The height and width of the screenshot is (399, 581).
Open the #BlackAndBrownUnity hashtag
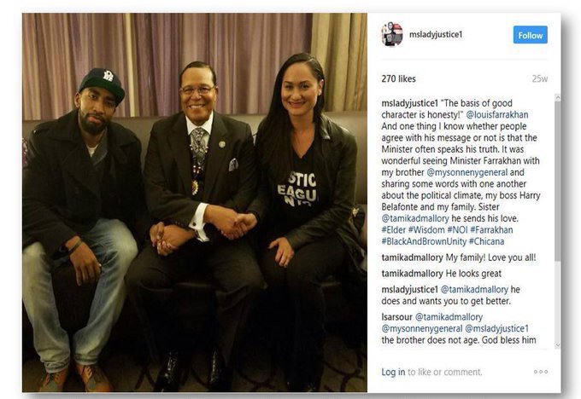pos(424,241)
